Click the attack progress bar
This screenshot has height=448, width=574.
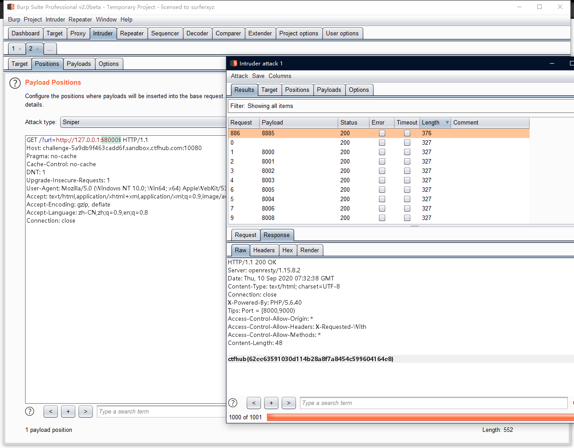click(420, 417)
